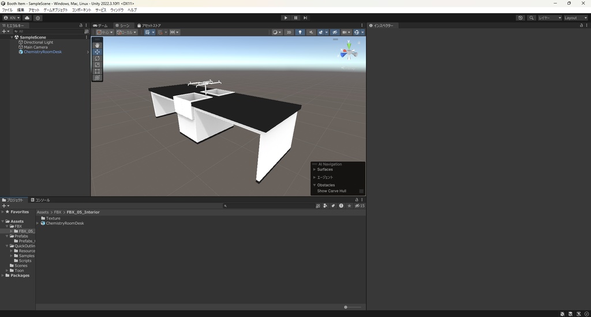Toggle scene lighting lightbulb
Screen dimensions: 591x317
[x=300, y=32]
